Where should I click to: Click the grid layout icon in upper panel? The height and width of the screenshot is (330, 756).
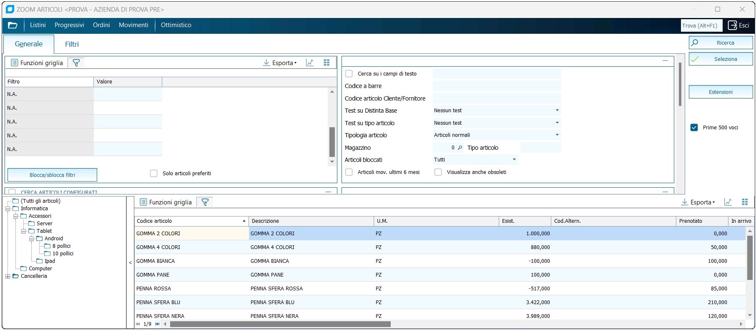pos(327,63)
